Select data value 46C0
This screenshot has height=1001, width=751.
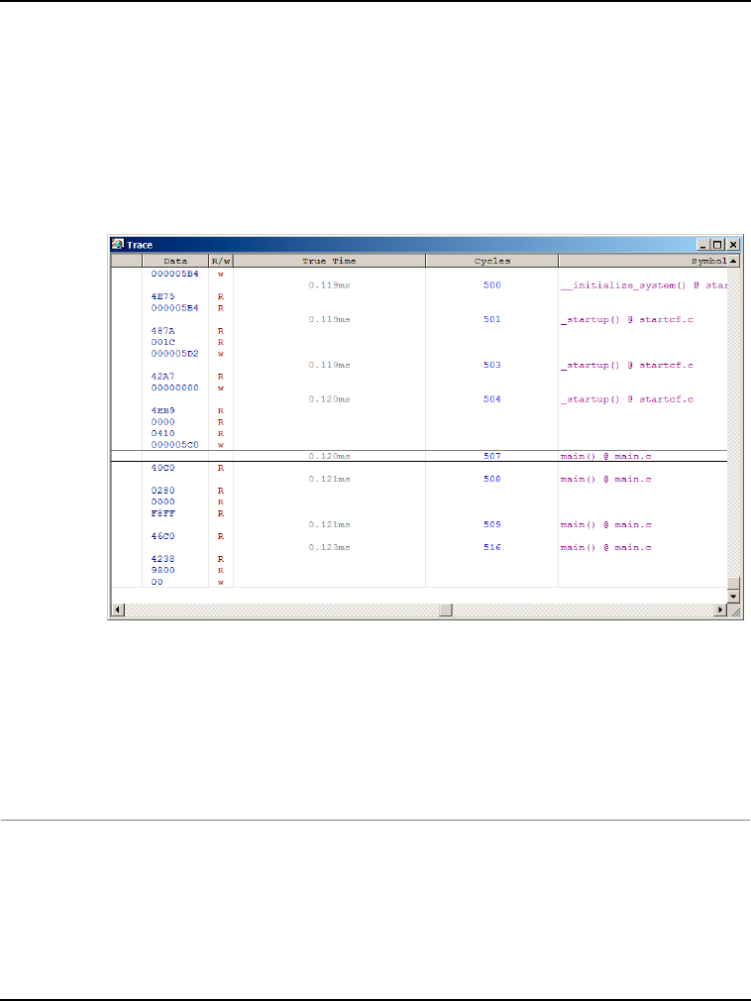pyautogui.click(x=162, y=536)
